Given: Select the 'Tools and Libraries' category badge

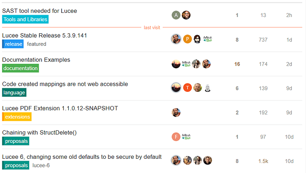Looking at the screenshot, I should click(25, 20).
